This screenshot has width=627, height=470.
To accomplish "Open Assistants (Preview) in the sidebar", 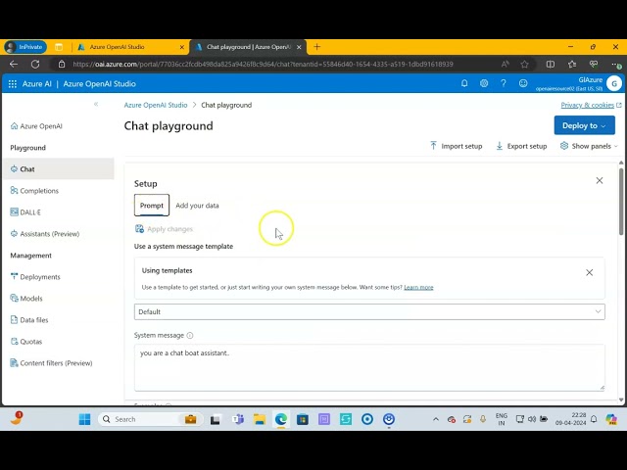I will tap(45, 234).
